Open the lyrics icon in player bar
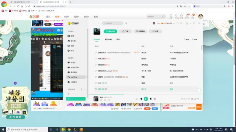This screenshot has width=236, height=132. point(192,99)
